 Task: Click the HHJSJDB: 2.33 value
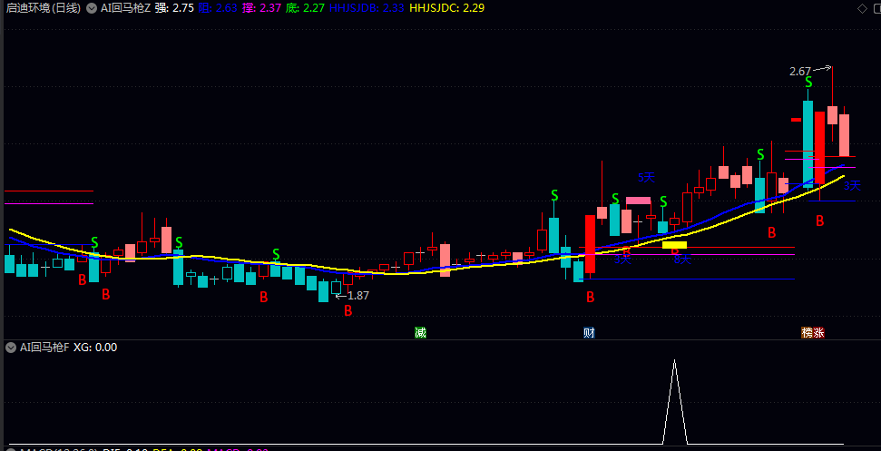367,8
